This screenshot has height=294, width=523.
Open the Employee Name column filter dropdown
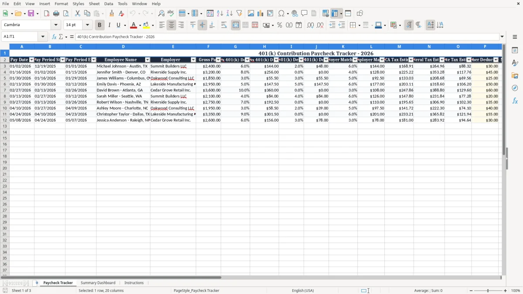(x=147, y=60)
